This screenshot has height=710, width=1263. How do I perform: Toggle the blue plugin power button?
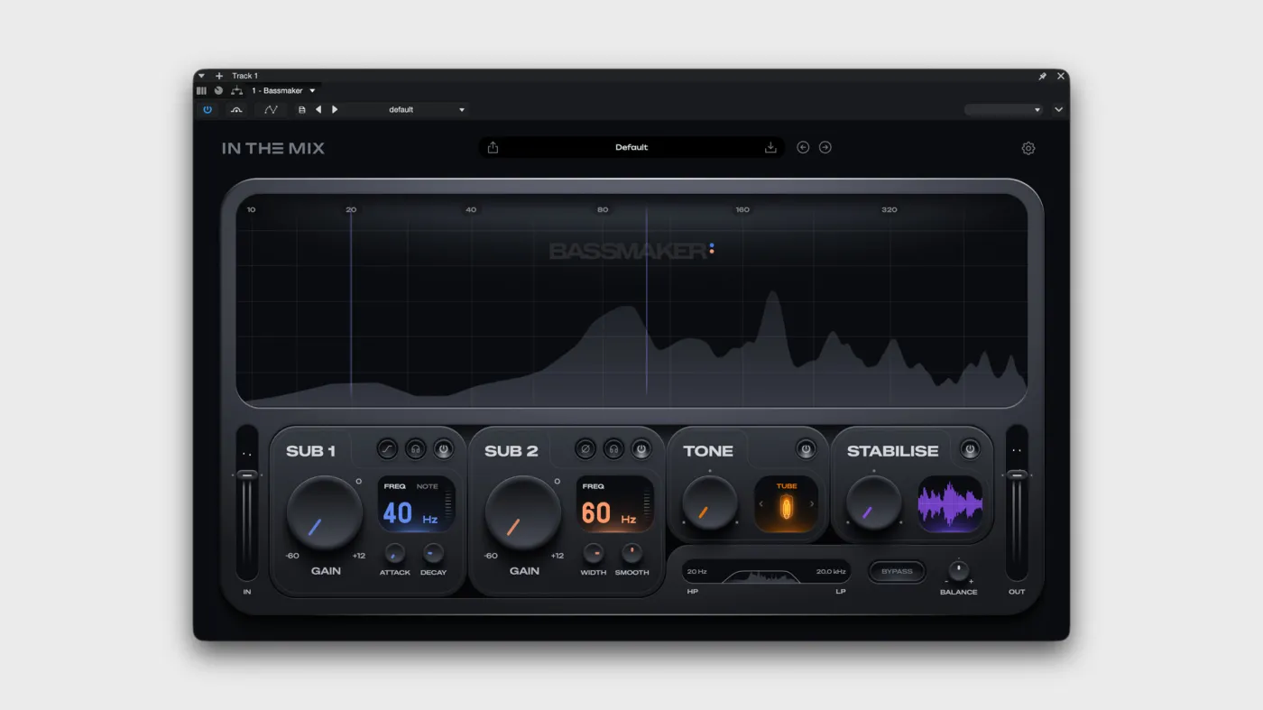tap(207, 109)
